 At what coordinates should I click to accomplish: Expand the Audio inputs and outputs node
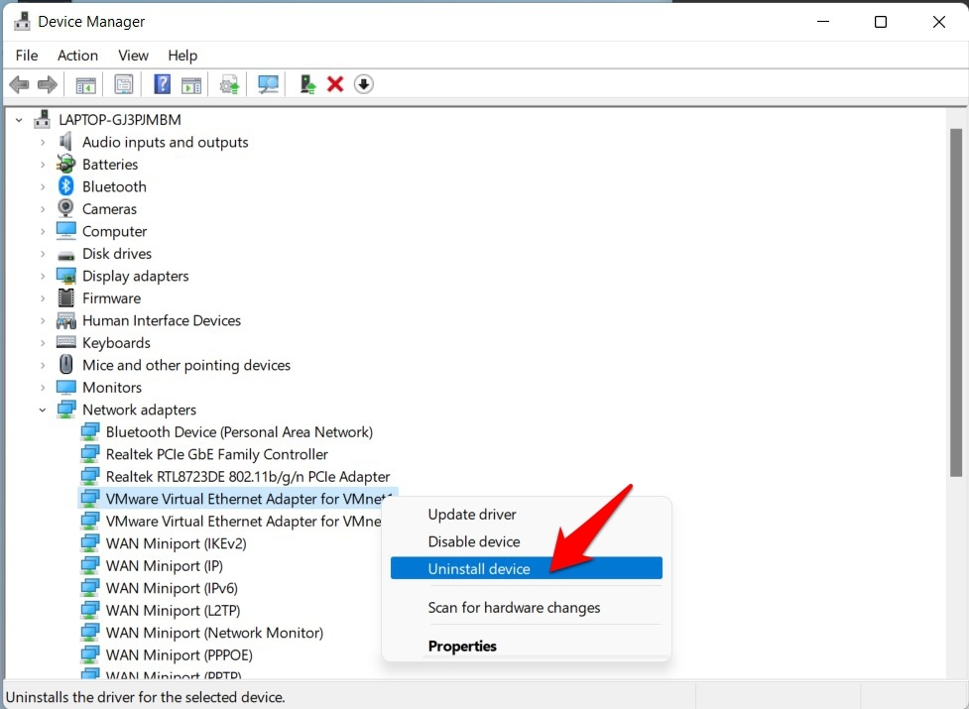(x=43, y=142)
